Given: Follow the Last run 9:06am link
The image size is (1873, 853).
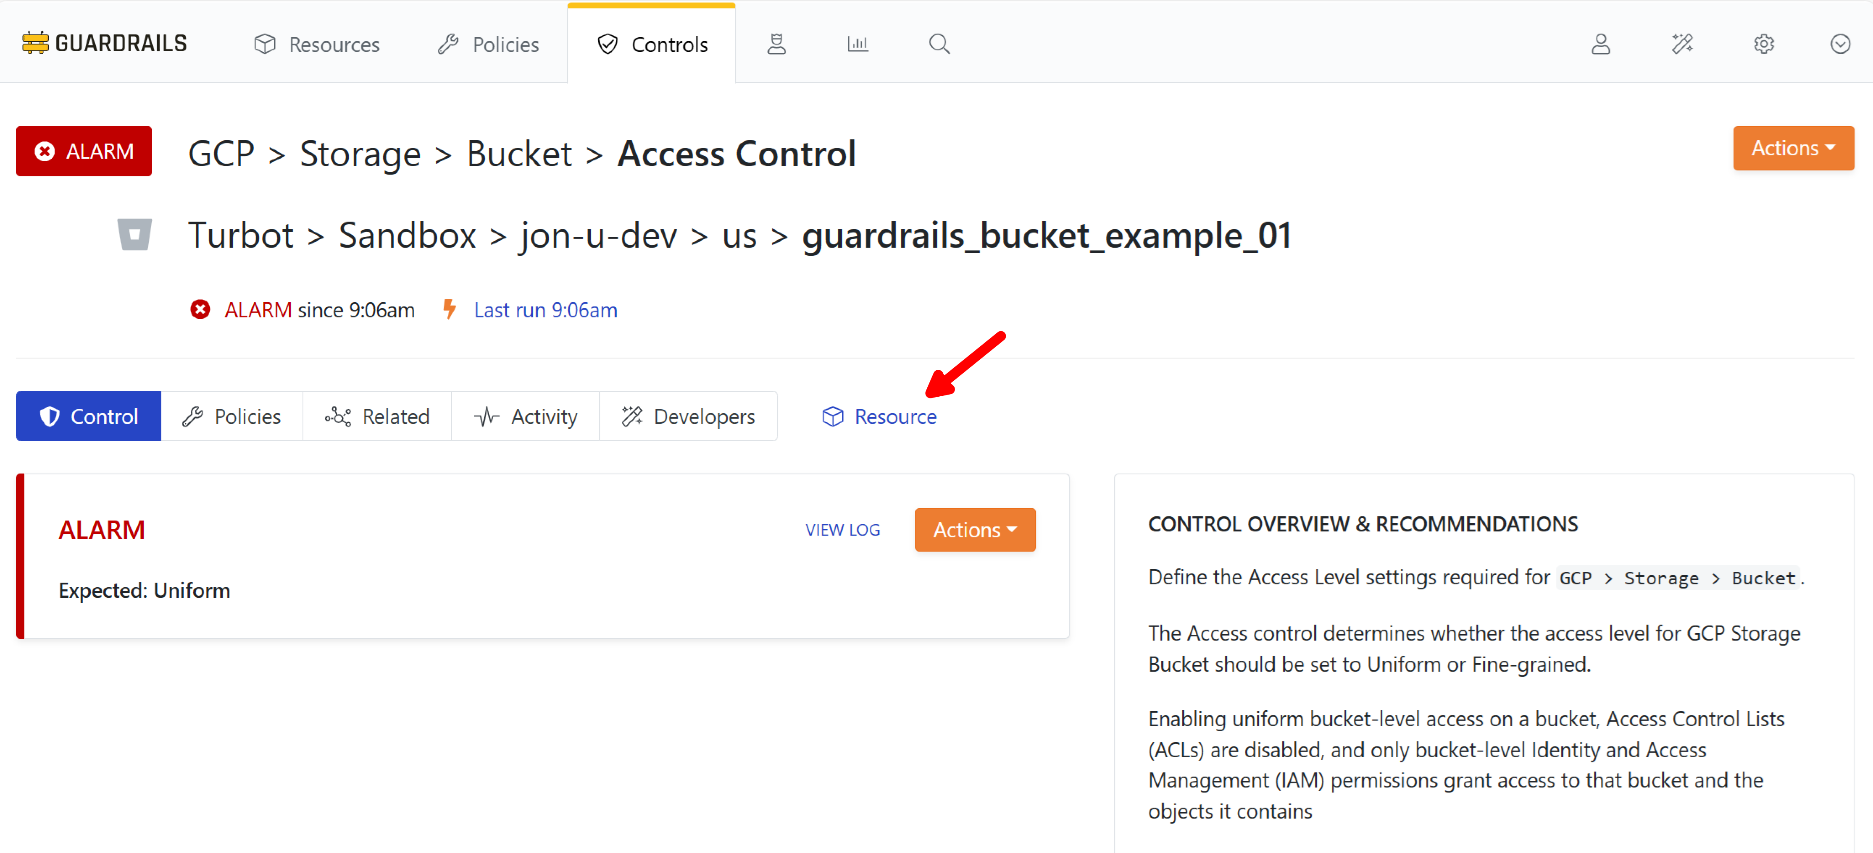Looking at the screenshot, I should [x=545, y=309].
